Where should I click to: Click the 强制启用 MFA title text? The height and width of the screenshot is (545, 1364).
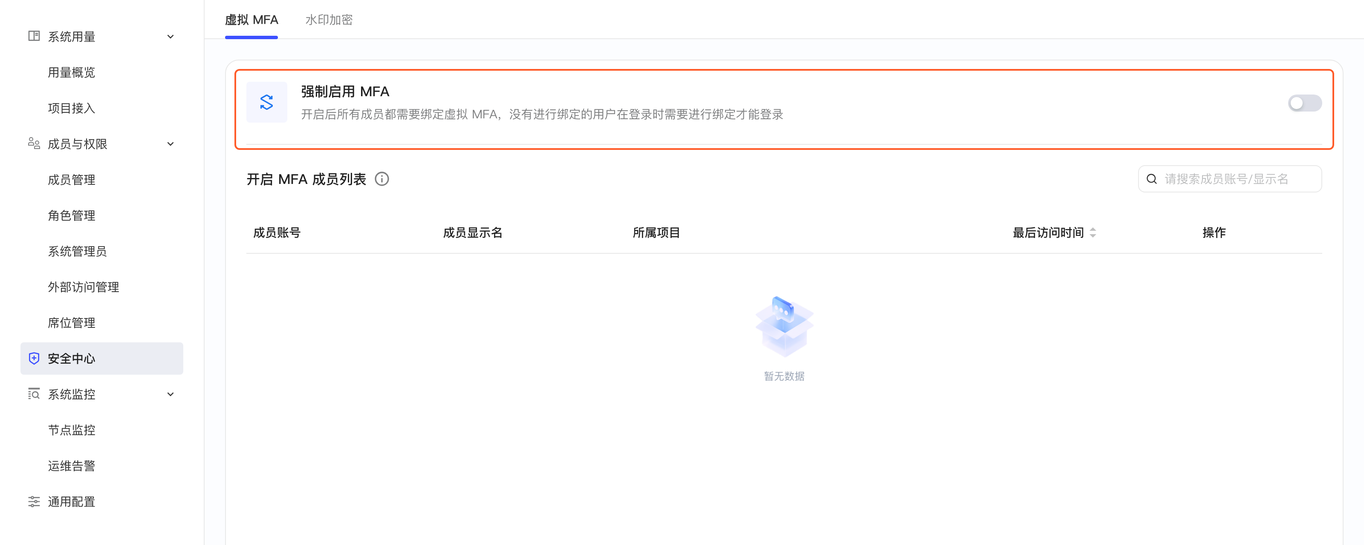click(x=345, y=92)
